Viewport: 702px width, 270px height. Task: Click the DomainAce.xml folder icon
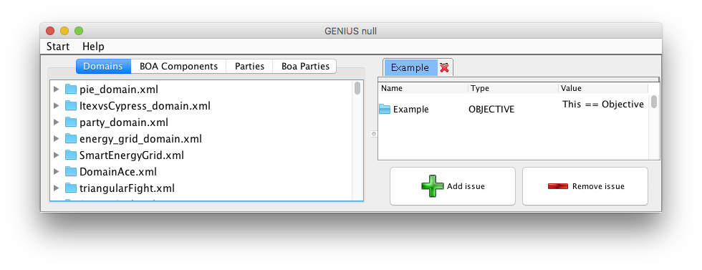71,171
